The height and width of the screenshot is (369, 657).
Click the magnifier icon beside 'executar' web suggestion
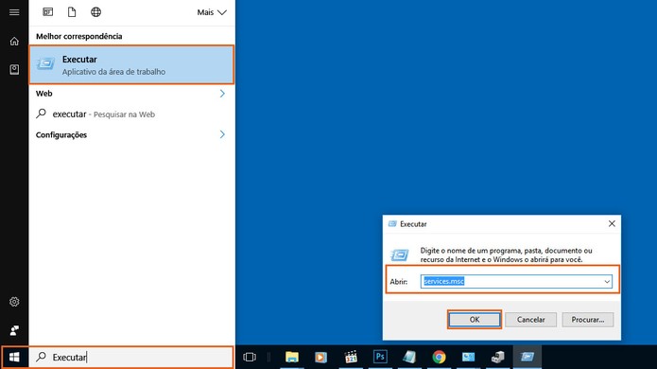coord(41,114)
